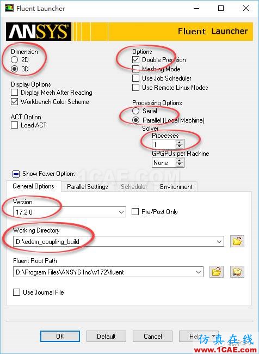Tick the Use Journal File checkbox

pos(16,292)
